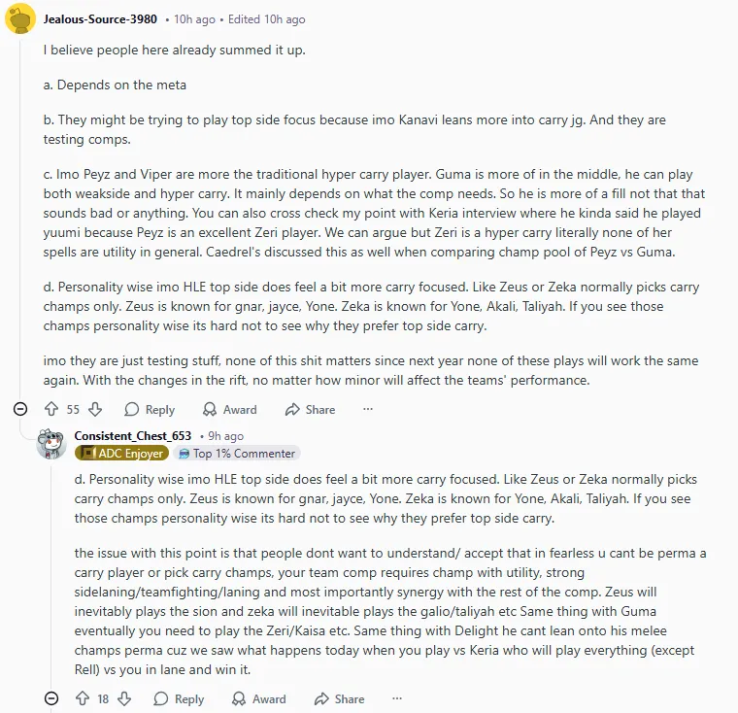Click the Jealous-Source-3980 yellow avatar
Screen dimensions: 738x713
(20, 19)
